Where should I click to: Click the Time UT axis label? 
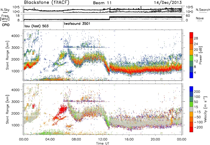click(103, 143)
